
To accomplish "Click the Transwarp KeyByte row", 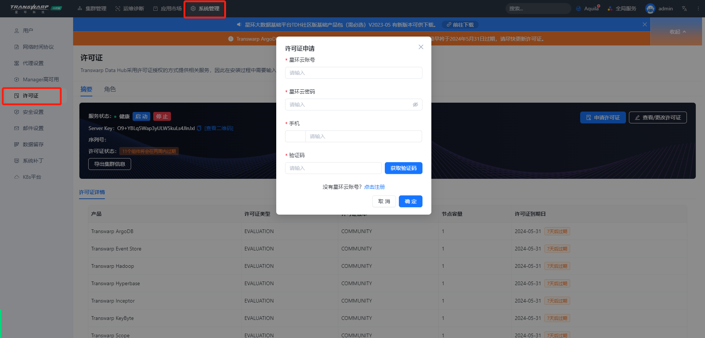I will point(387,318).
